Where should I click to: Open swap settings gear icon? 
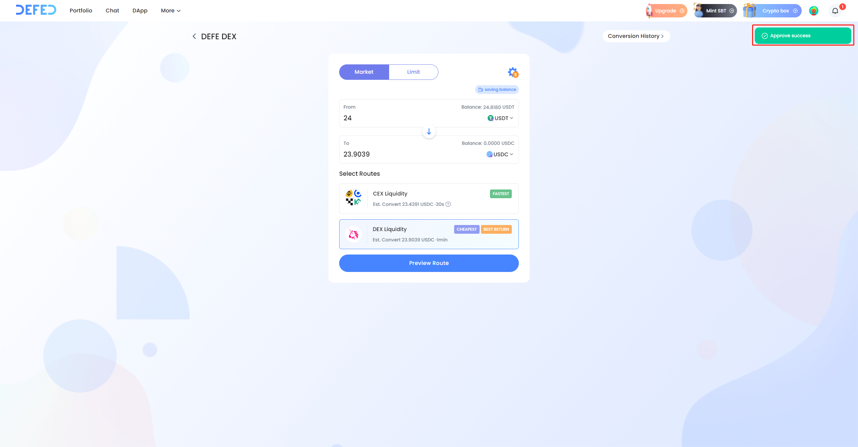point(512,72)
